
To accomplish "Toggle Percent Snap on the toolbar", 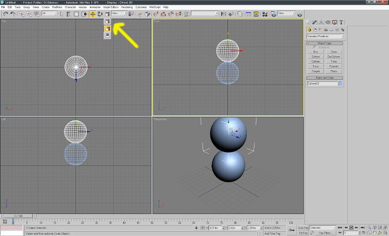I will (x=171, y=14).
